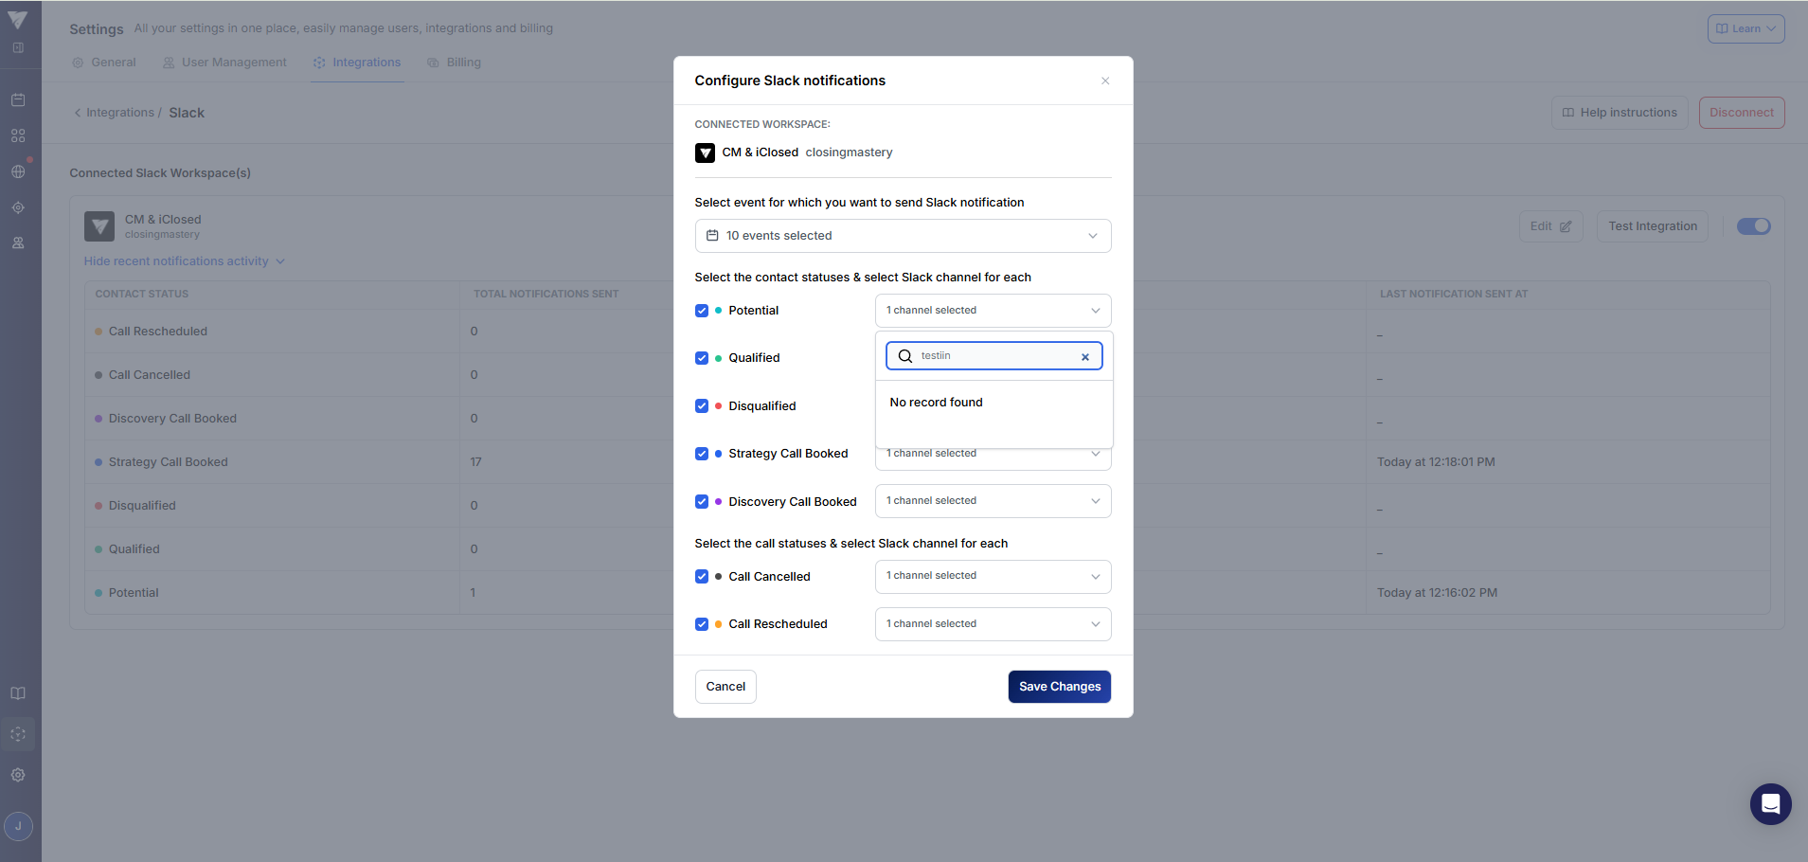Toggle the Slack workspace integration switch
The width and height of the screenshot is (1808, 862).
click(x=1753, y=226)
